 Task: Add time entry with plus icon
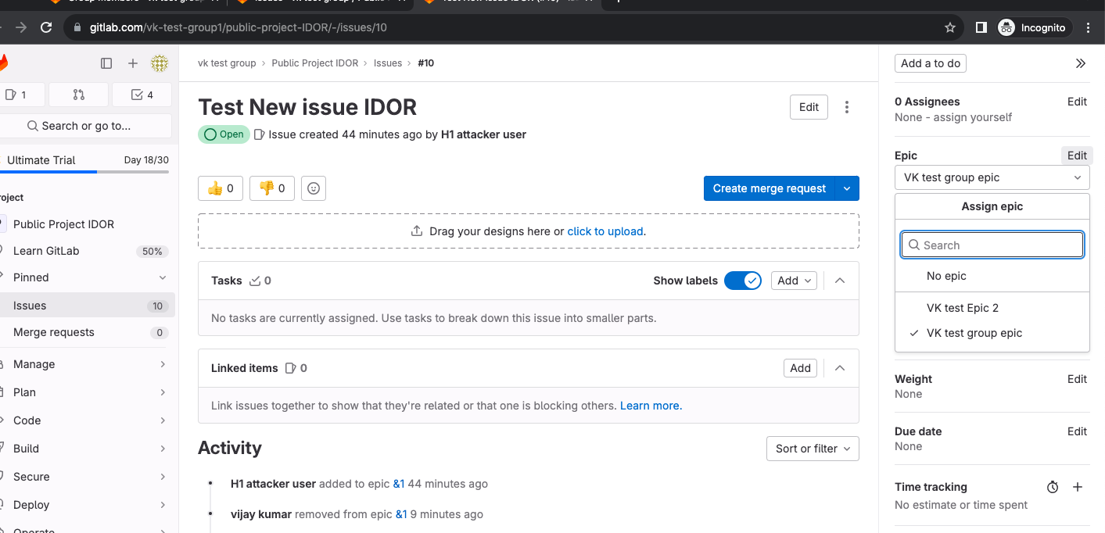[x=1078, y=487]
